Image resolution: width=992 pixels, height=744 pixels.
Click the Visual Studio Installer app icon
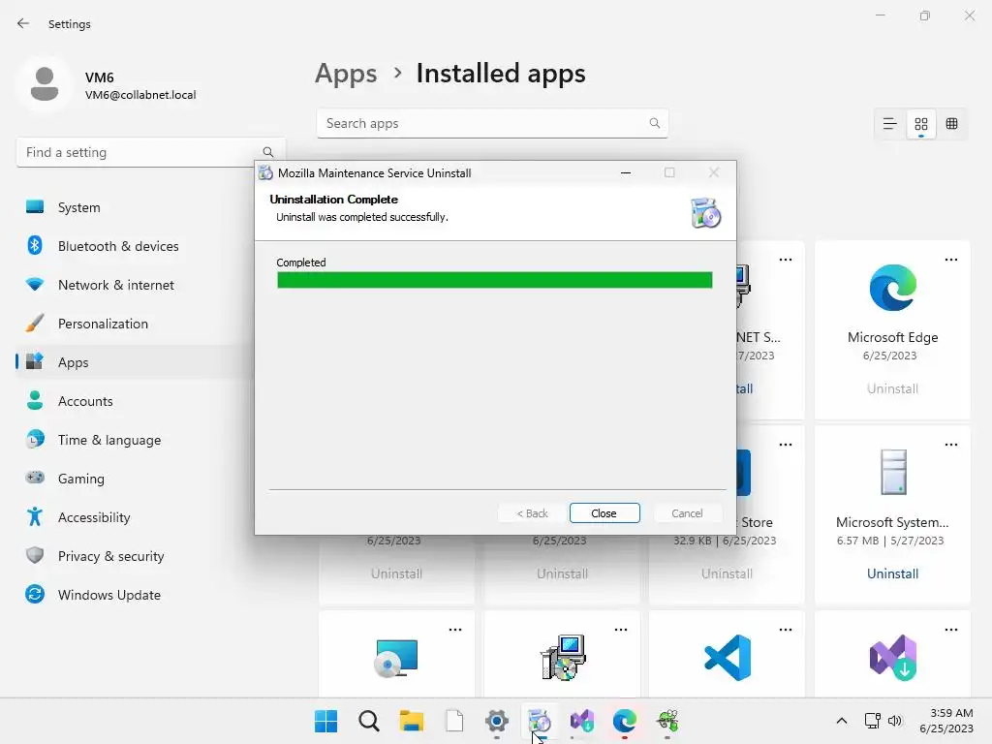click(893, 658)
